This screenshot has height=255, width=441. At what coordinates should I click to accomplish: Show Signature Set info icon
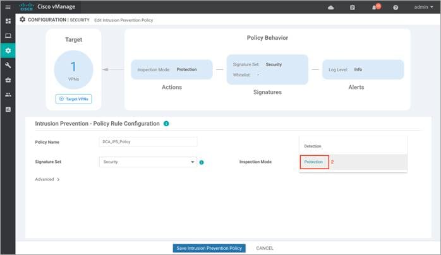202,162
